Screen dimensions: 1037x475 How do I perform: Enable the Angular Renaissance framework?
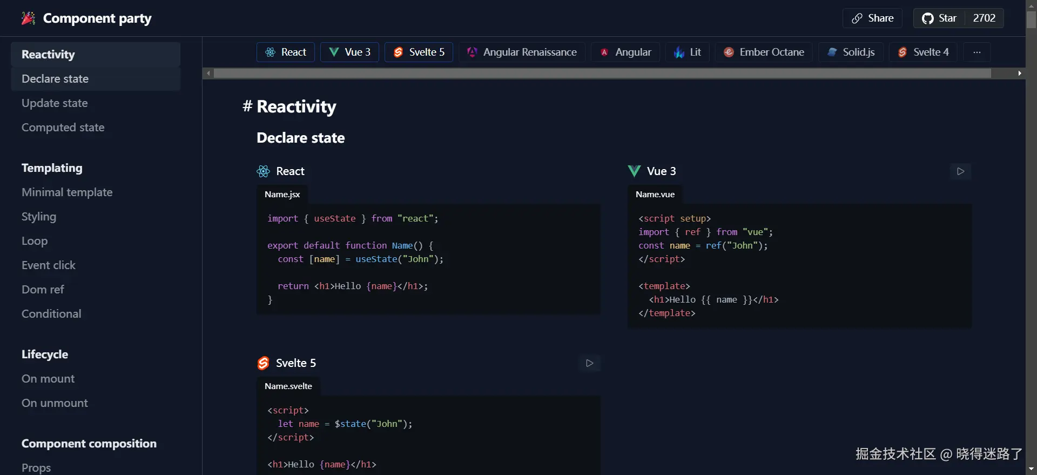[x=522, y=52]
